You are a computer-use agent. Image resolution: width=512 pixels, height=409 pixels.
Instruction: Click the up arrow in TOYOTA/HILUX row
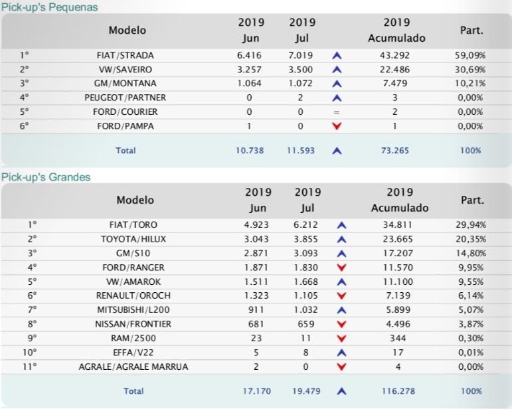[341, 240]
